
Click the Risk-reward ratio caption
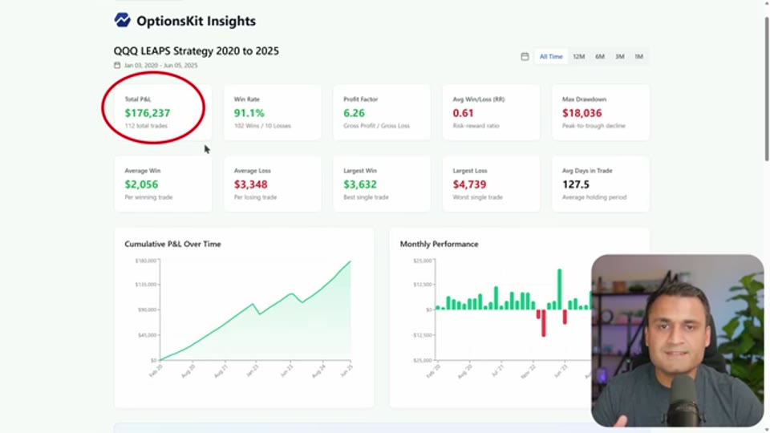[x=476, y=126]
